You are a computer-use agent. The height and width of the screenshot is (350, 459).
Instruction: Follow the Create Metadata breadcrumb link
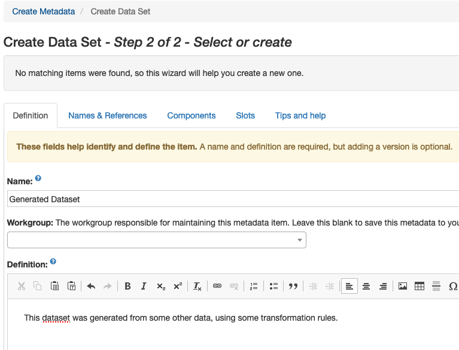click(44, 11)
